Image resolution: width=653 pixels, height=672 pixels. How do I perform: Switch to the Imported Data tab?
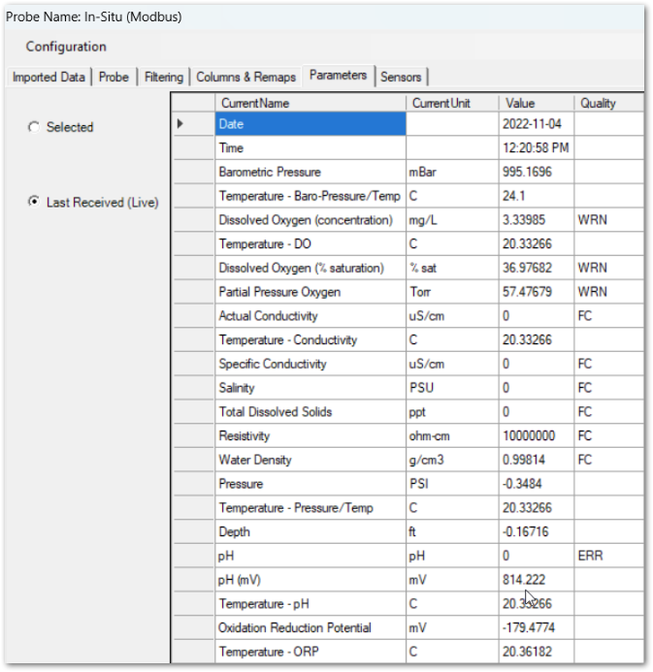click(x=49, y=77)
